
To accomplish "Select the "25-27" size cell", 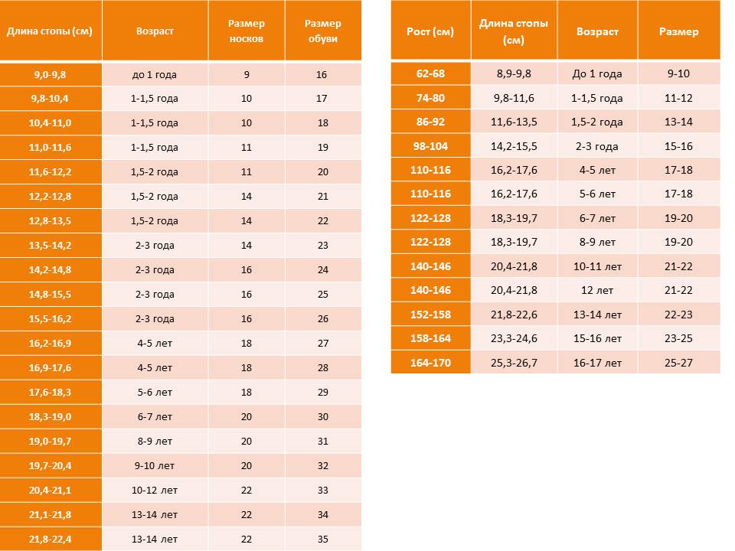I will tap(678, 363).
